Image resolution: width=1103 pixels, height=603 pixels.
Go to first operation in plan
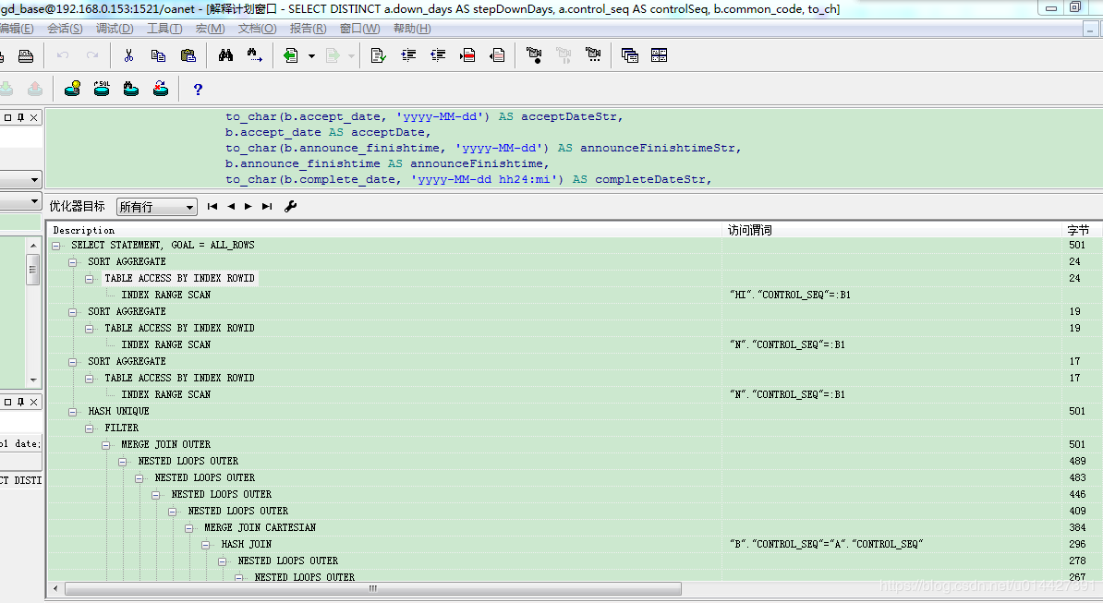[x=212, y=207]
